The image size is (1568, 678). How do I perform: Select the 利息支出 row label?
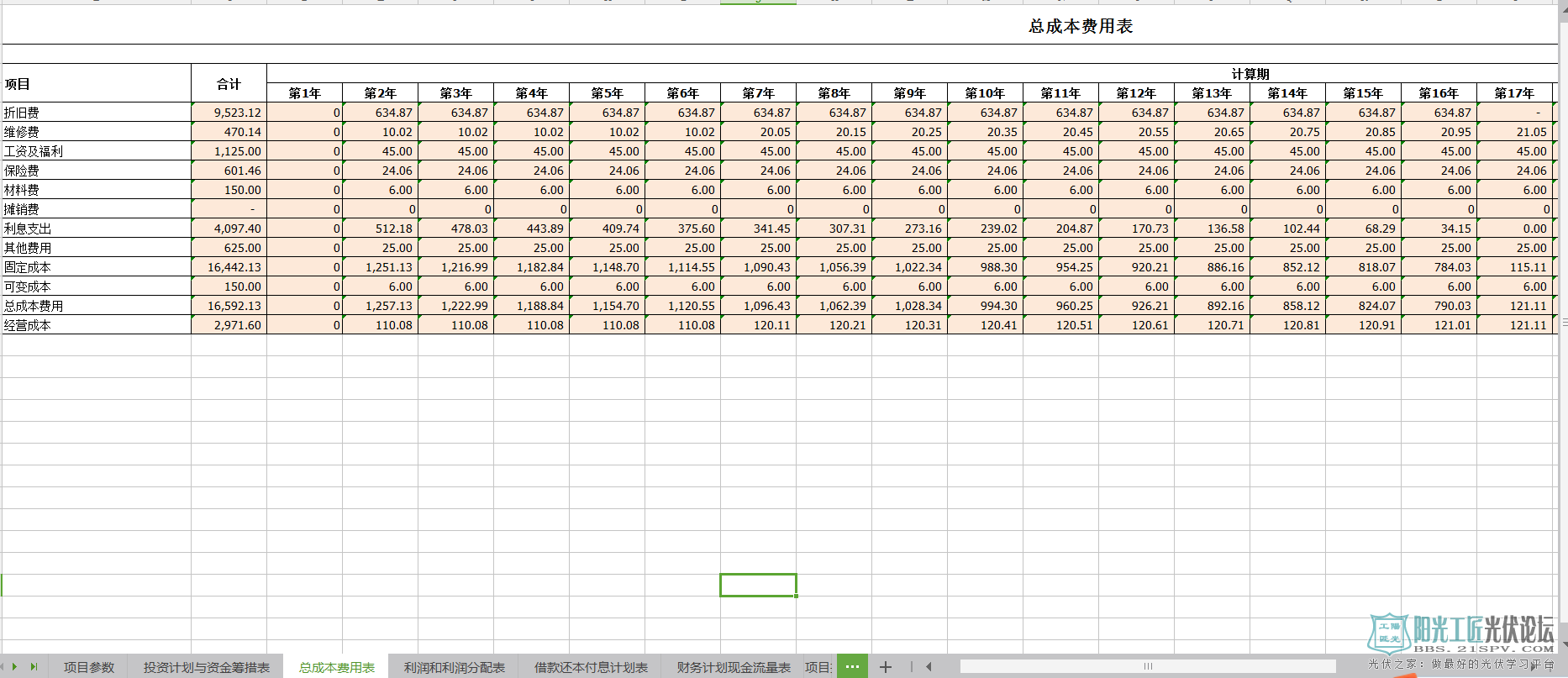97,229
